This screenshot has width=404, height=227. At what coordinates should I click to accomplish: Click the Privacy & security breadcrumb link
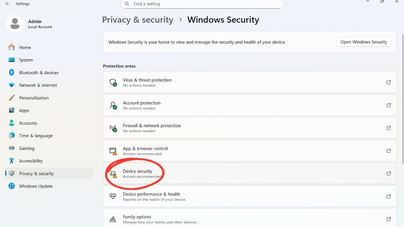pyautogui.click(x=137, y=20)
